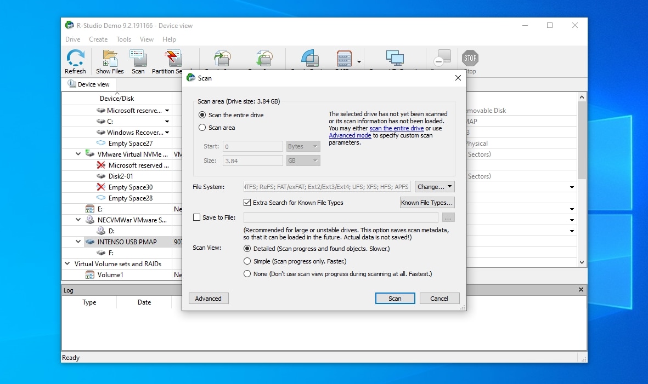The height and width of the screenshot is (384, 648).
Task: Switch to the Device view tab
Action: (x=89, y=84)
